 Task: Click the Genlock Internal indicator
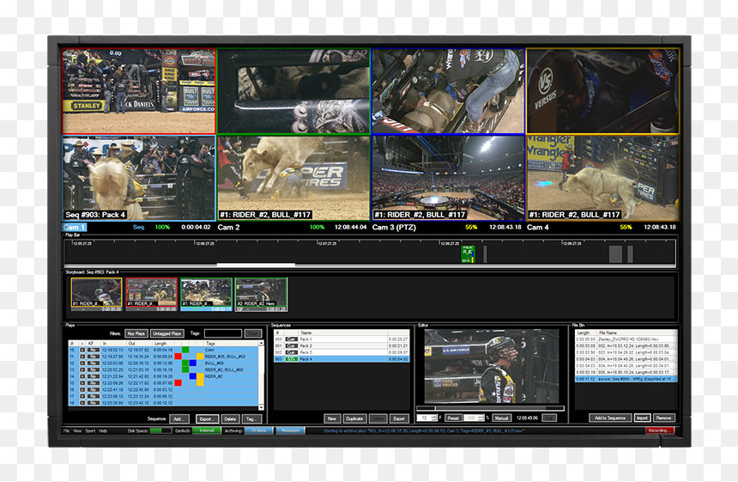pos(207,430)
